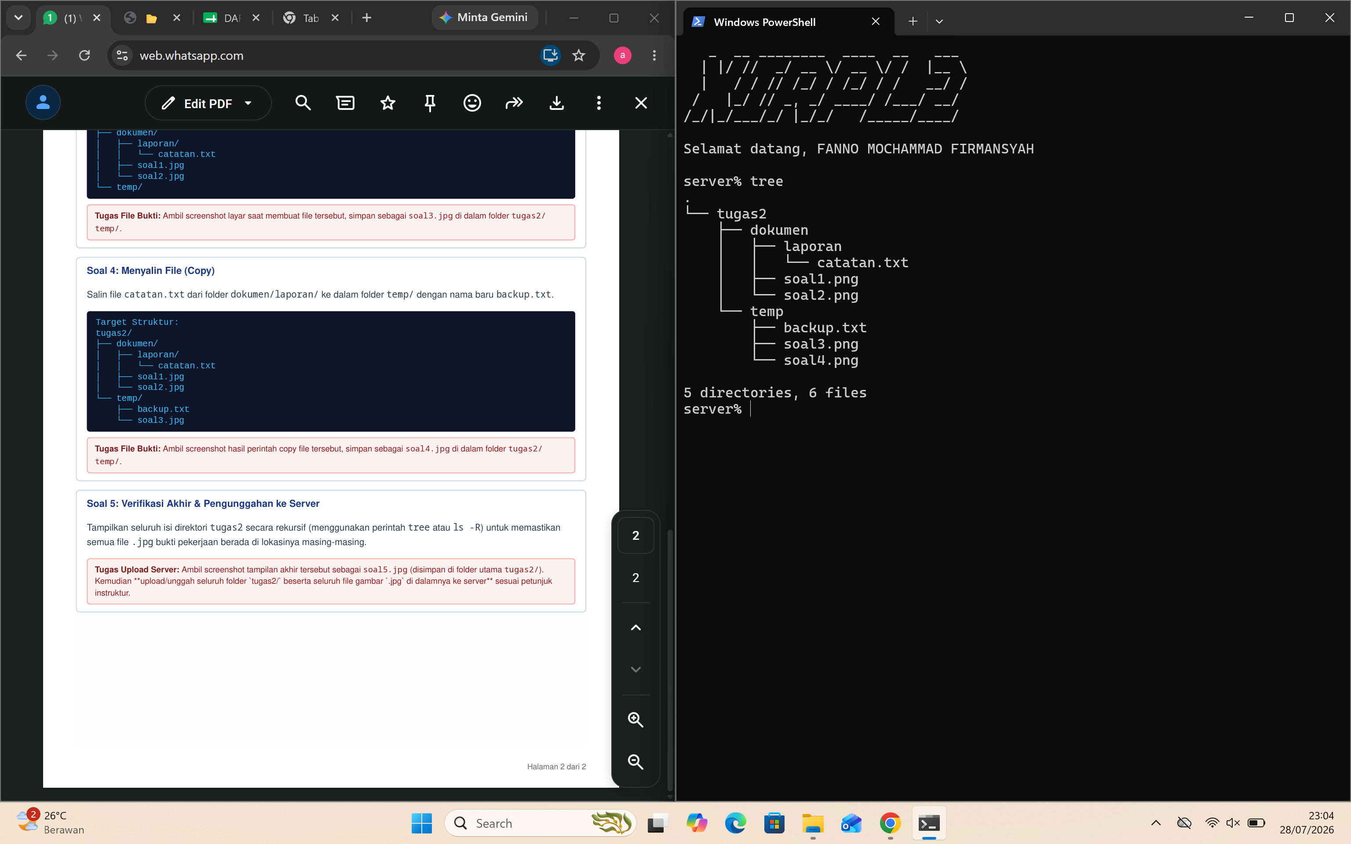Click the catatan.txt line in terminal output
This screenshot has height=844, width=1351.
(x=862, y=262)
